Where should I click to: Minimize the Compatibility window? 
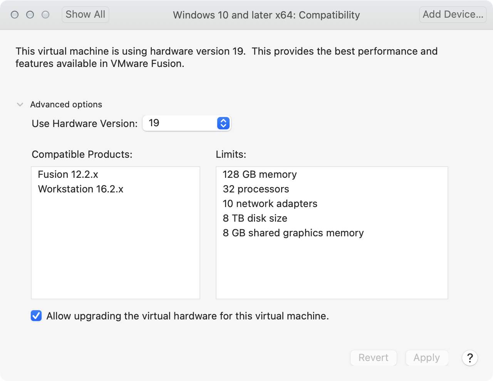click(x=30, y=15)
